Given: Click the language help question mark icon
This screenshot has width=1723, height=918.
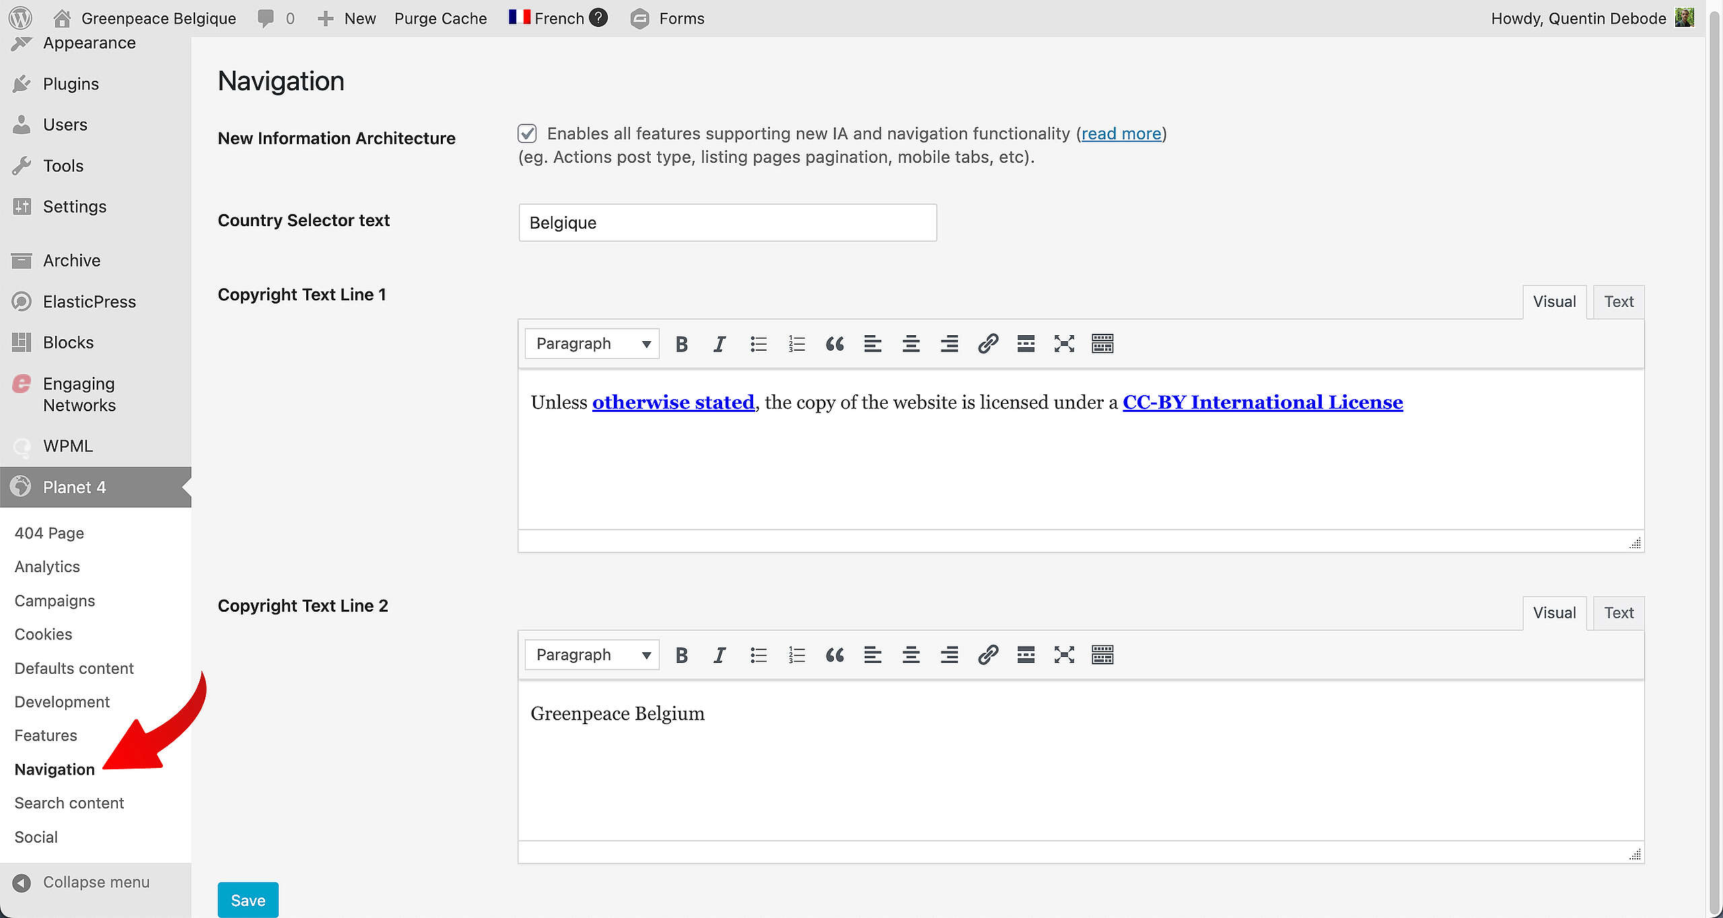Looking at the screenshot, I should coord(598,17).
